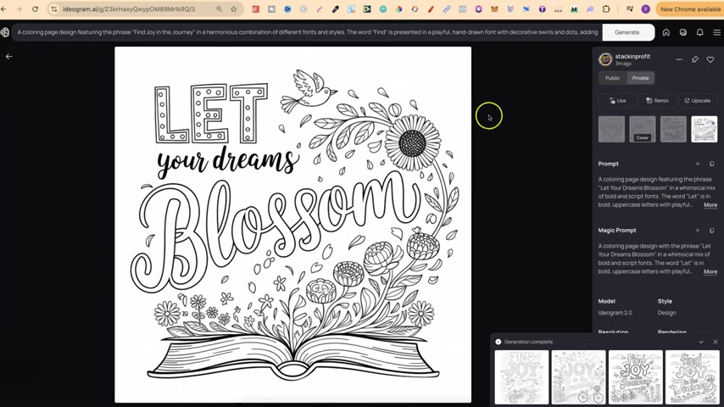Screen dimensions: 724x407
Task: Pin this image with the pin icon
Action: click(x=695, y=59)
